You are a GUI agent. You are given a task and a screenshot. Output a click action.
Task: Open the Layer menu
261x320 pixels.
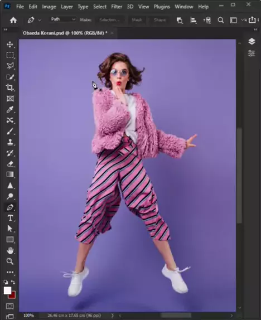click(x=67, y=7)
